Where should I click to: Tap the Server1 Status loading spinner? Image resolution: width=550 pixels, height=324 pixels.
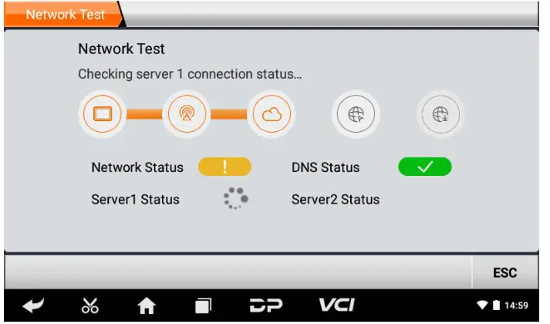[x=236, y=198]
